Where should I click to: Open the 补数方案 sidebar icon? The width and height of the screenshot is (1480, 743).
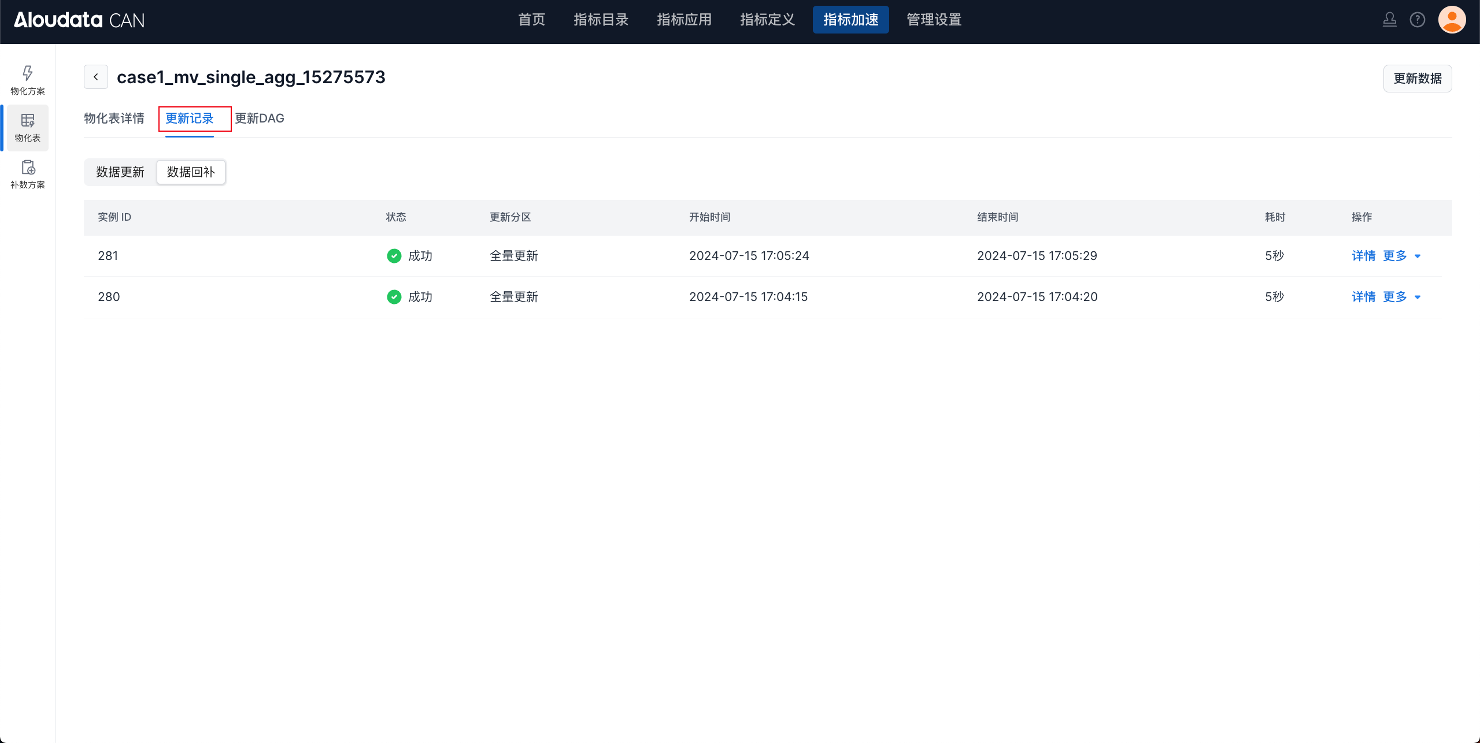(x=27, y=174)
